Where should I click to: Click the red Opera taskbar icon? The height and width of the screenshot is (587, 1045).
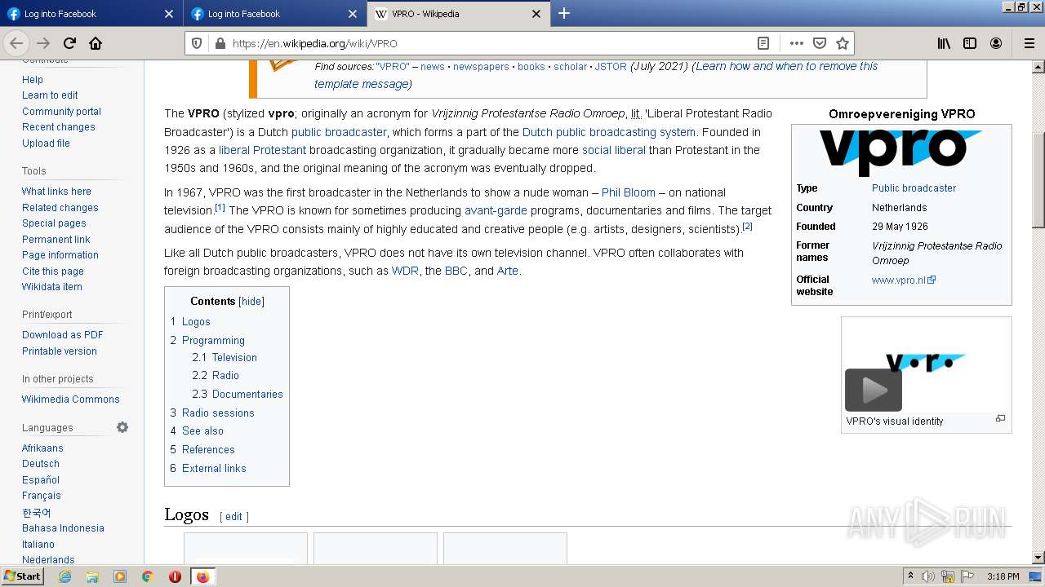(175, 576)
